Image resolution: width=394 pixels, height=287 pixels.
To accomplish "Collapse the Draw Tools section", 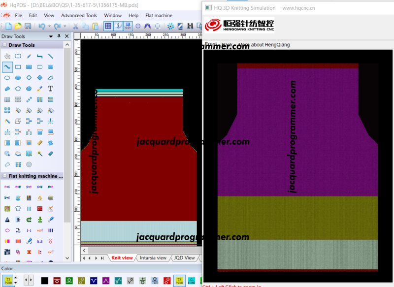I will 5,45.
